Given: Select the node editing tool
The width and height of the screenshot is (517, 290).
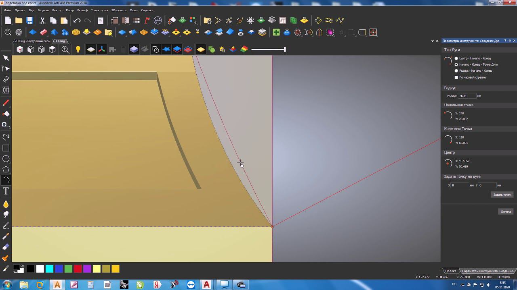Looking at the screenshot, I should [6, 69].
